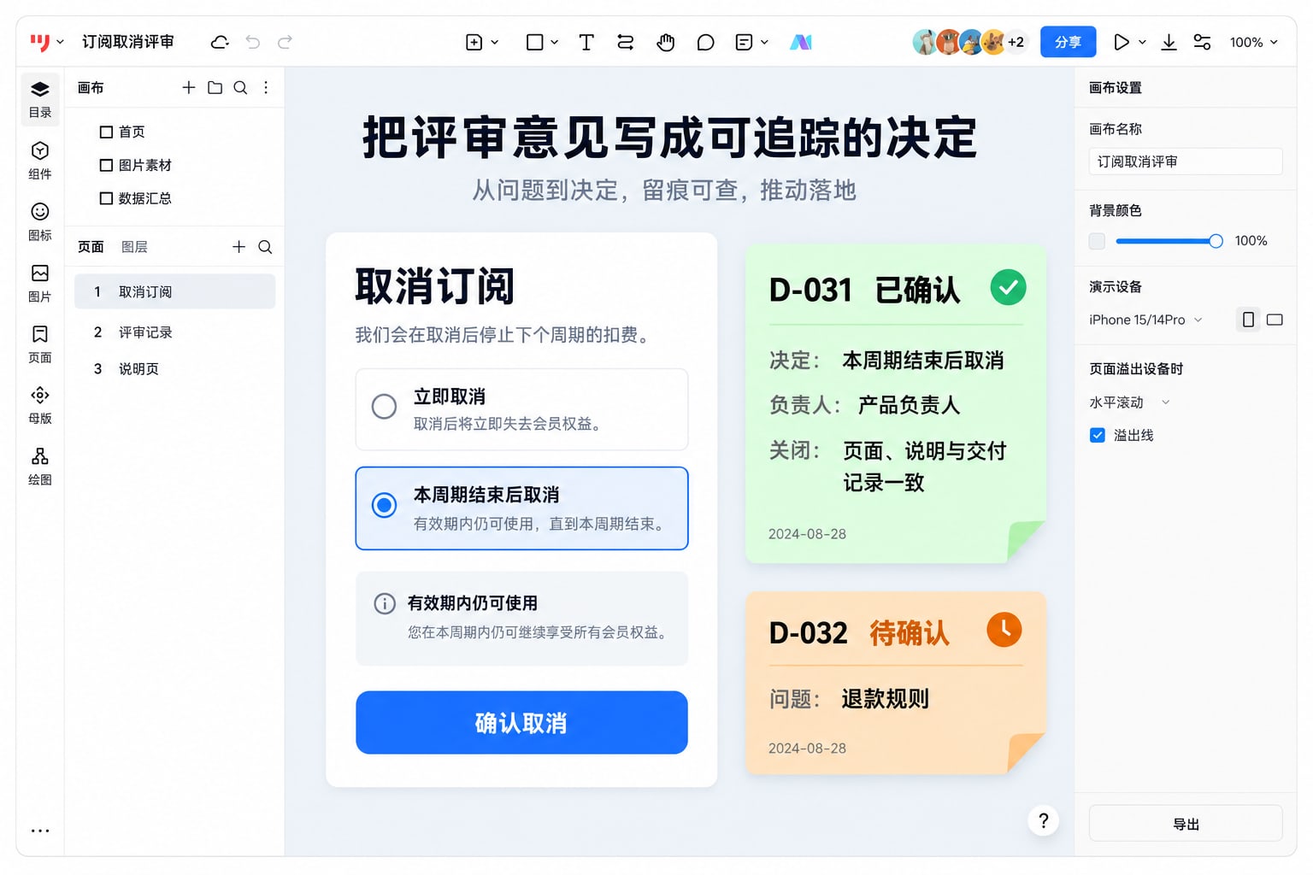Click the undo arrow icon
Image resolution: width=1313 pixels, height=875 pixels.
coord(253,42)
